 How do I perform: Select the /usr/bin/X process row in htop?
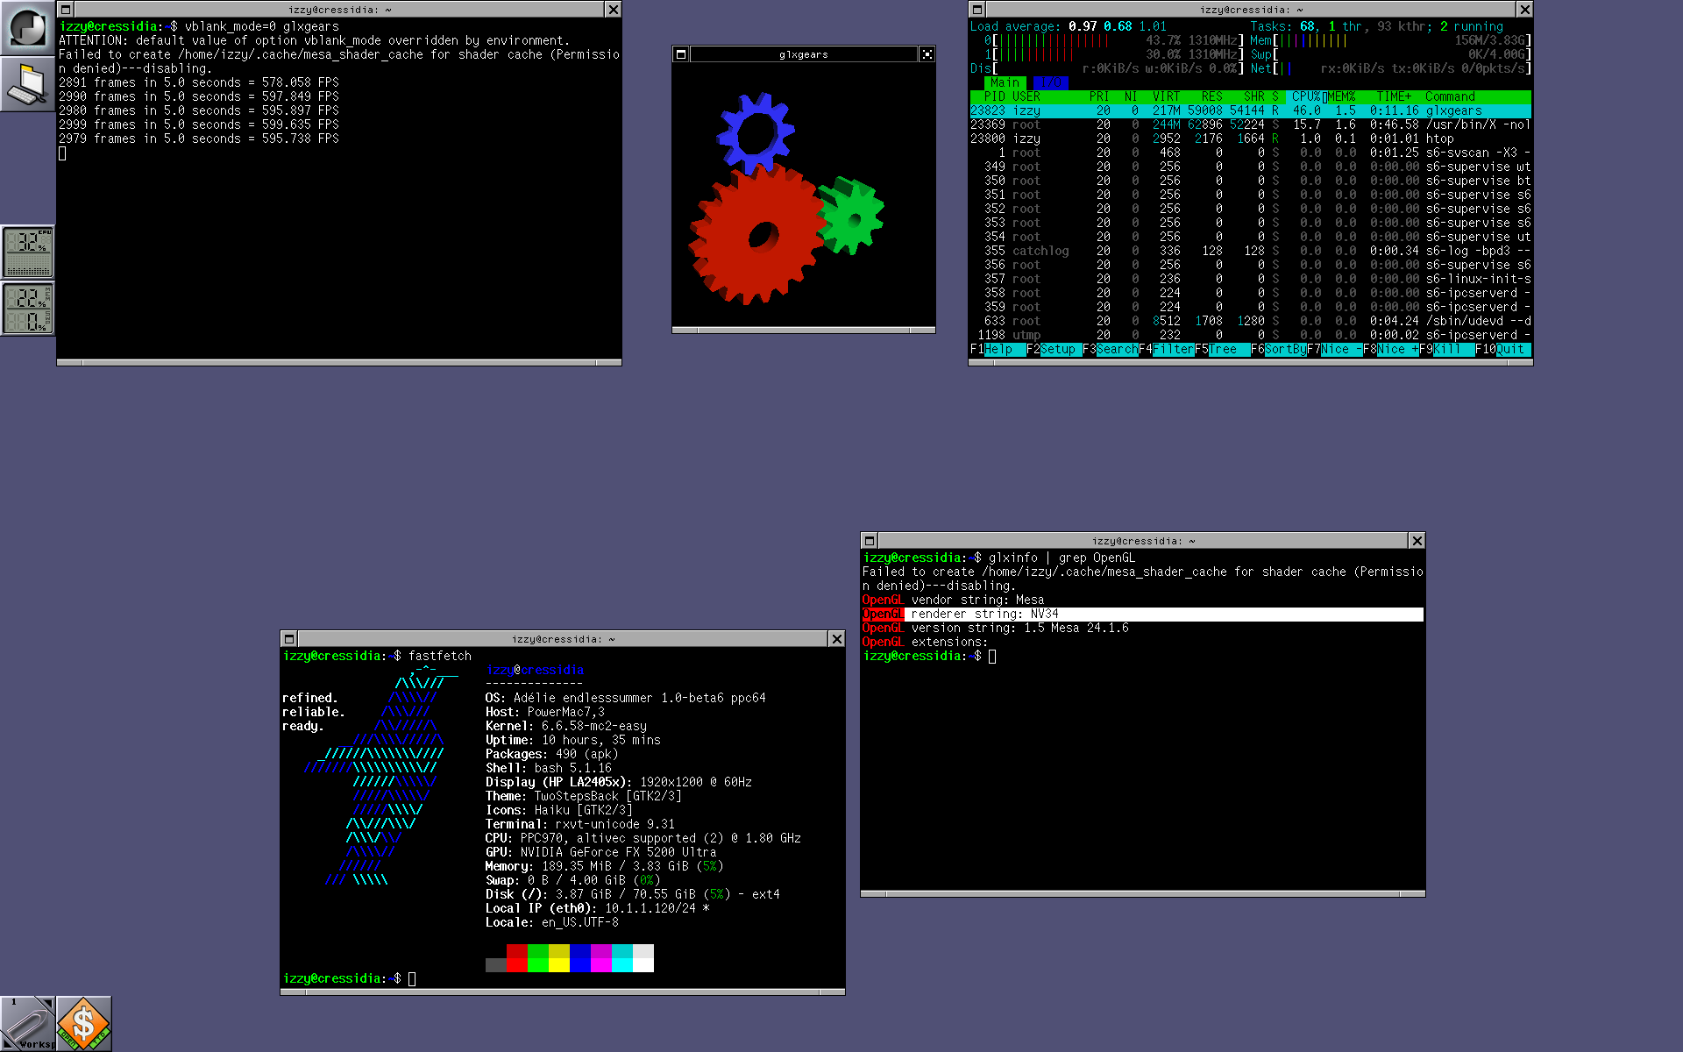(1250, 124)
